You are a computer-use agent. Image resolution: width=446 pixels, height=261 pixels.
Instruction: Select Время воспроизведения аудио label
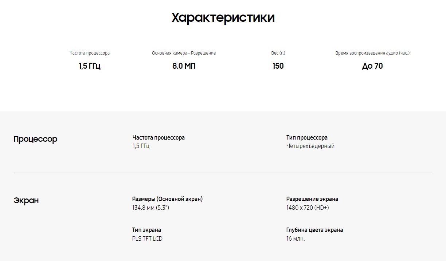(372, 53)
